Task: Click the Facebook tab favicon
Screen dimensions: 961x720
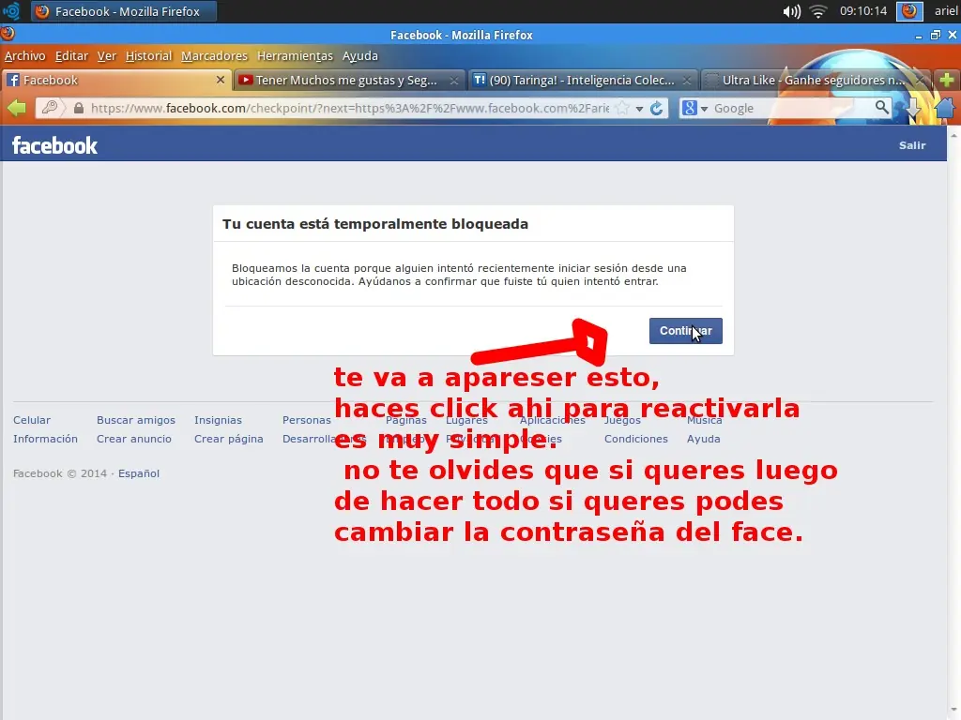Action: [13, 81]
